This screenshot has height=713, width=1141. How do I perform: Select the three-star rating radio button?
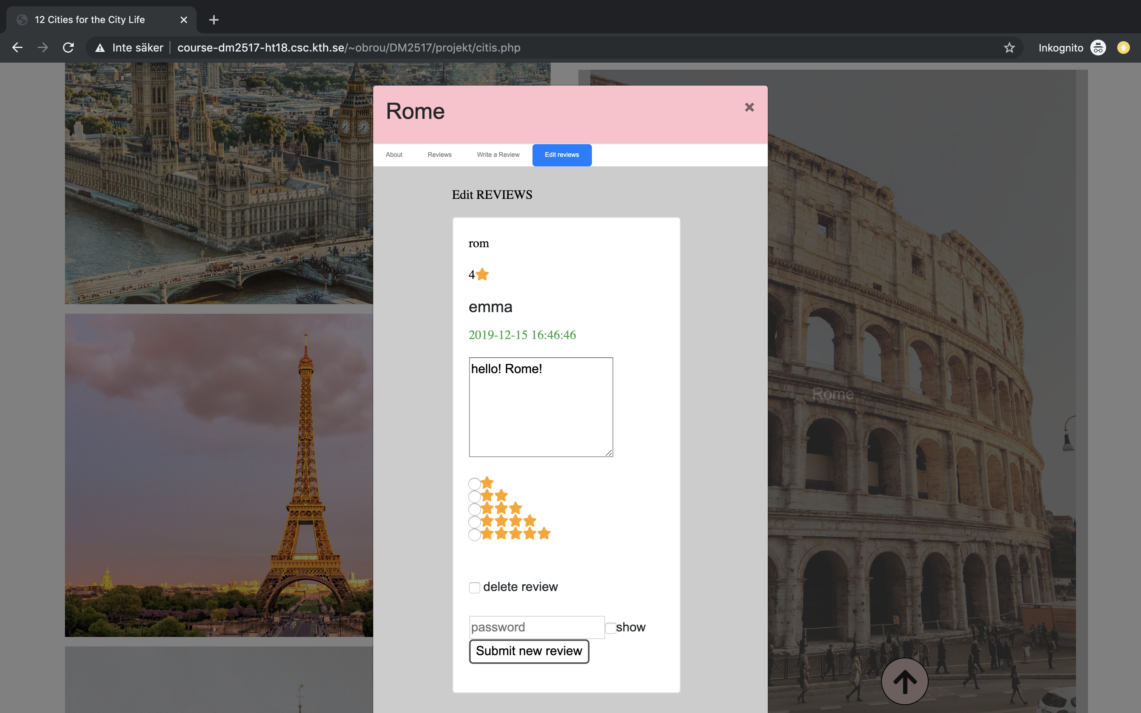474,509
